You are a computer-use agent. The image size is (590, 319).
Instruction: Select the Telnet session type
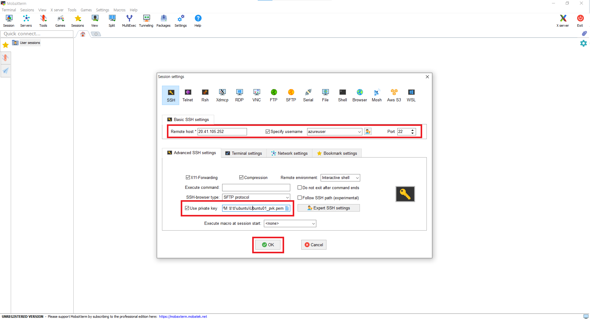click(x=188, y=95)
